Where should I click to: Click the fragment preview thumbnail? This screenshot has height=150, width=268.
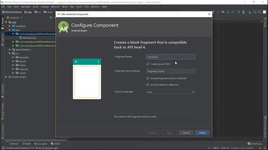click(87, 79)
